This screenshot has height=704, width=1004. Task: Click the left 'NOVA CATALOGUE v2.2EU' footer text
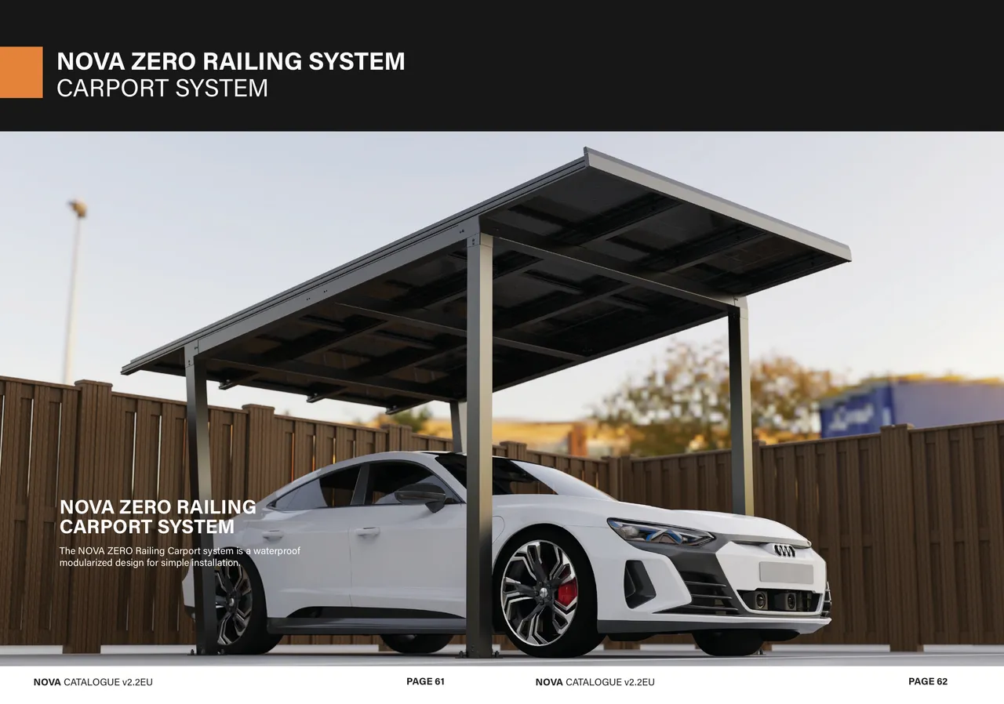pyautogui.click(x=93, y=682)
